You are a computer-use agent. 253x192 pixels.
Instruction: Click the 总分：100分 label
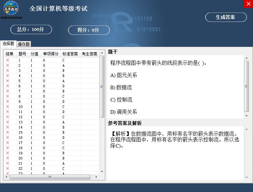[x=31, y=29]
